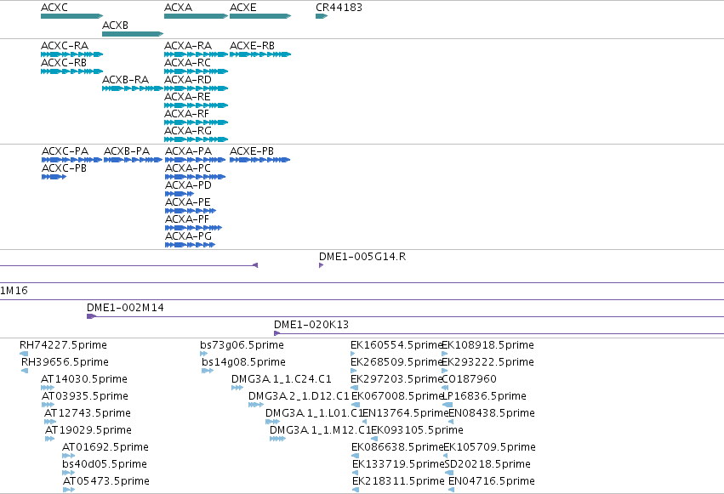Select transcript ACXB-RA
Viewport: 724px width, 494px height.
133,88
